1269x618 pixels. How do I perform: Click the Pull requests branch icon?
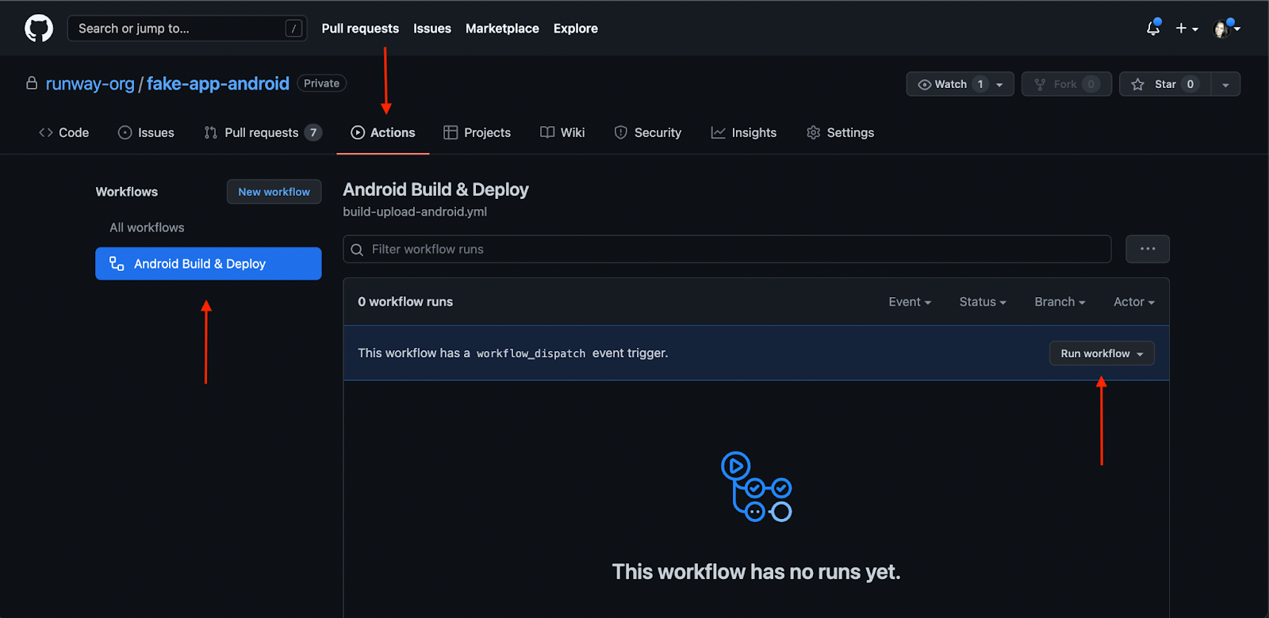coord(210,132)
